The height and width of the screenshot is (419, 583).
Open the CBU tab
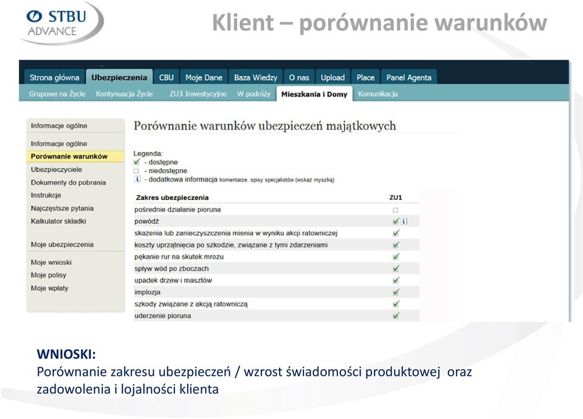point(166,77)
